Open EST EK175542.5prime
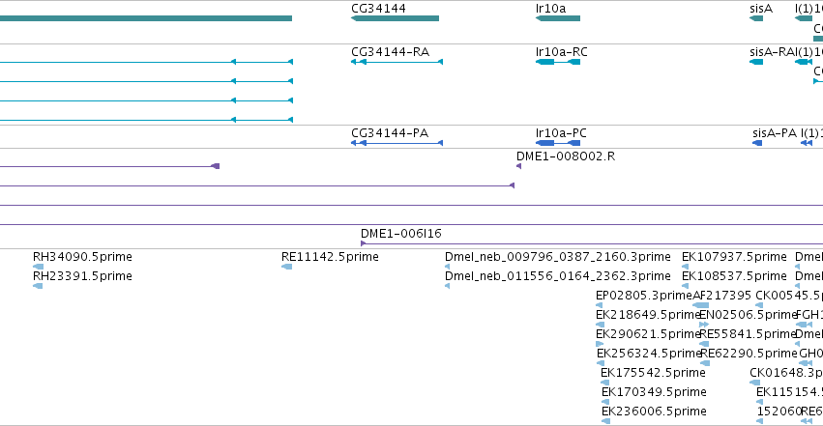 tap(604, 383)
